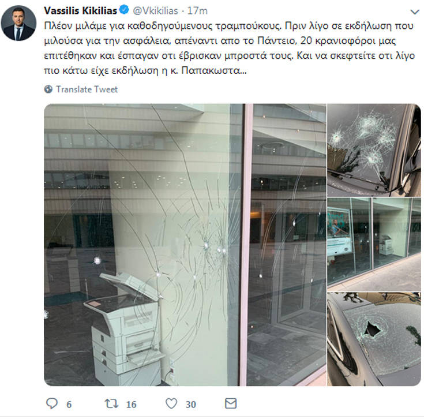View the shattered windshield photo
The width and height of the screenshot is (424, 419).
click(374, 150)
